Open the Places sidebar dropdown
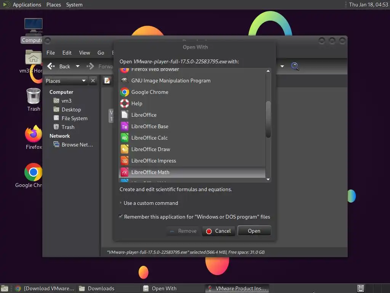The width and height of the screenshot is (390, 293). (x=66, y=81)
